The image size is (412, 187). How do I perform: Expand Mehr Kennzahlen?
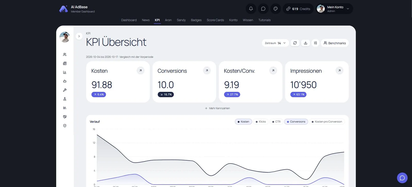pos(217,108)
